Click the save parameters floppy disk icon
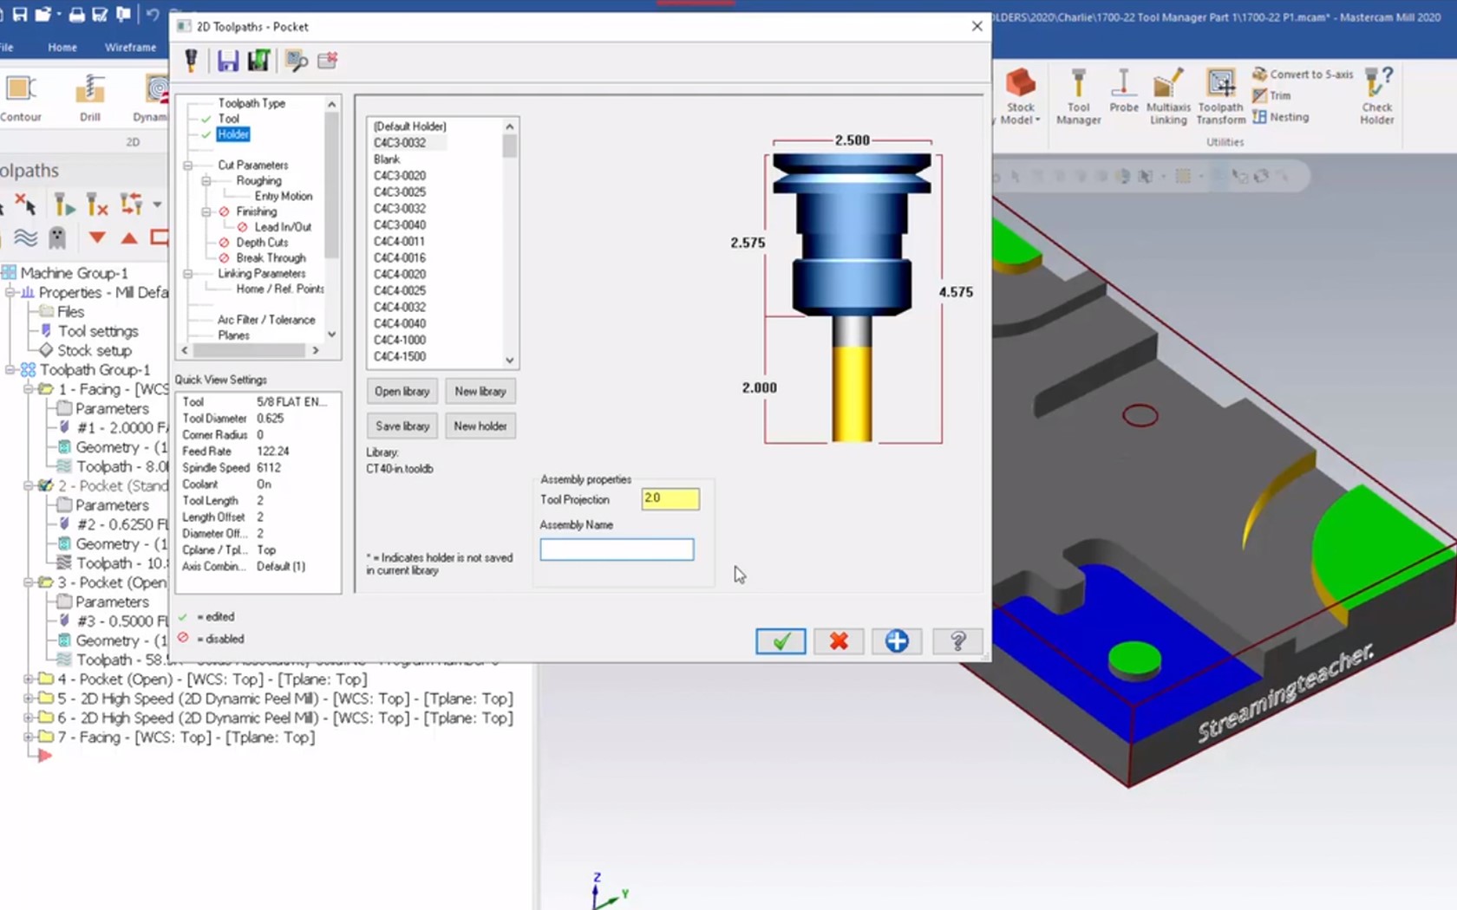Image resolution: width=1457 pixels, height=910 pixels. pos(227,61)
